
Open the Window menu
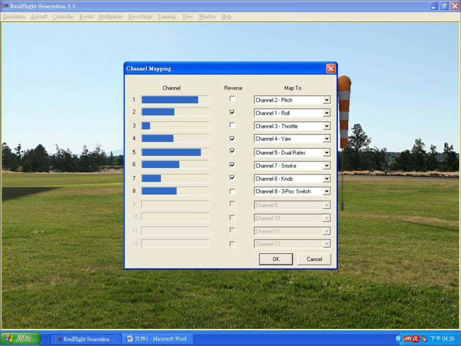[207, 17]
